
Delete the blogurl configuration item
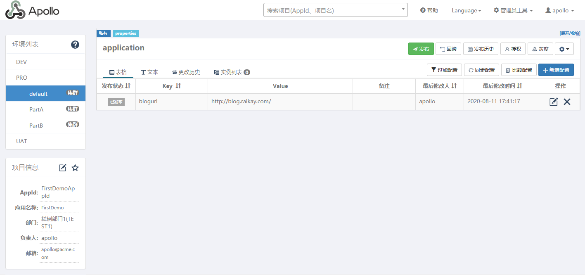pyautogui.click(x=567, y=102)
